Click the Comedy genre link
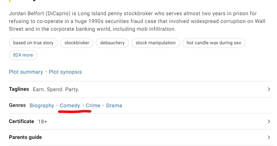The image size is (277, 146). [x=70, y=106]
